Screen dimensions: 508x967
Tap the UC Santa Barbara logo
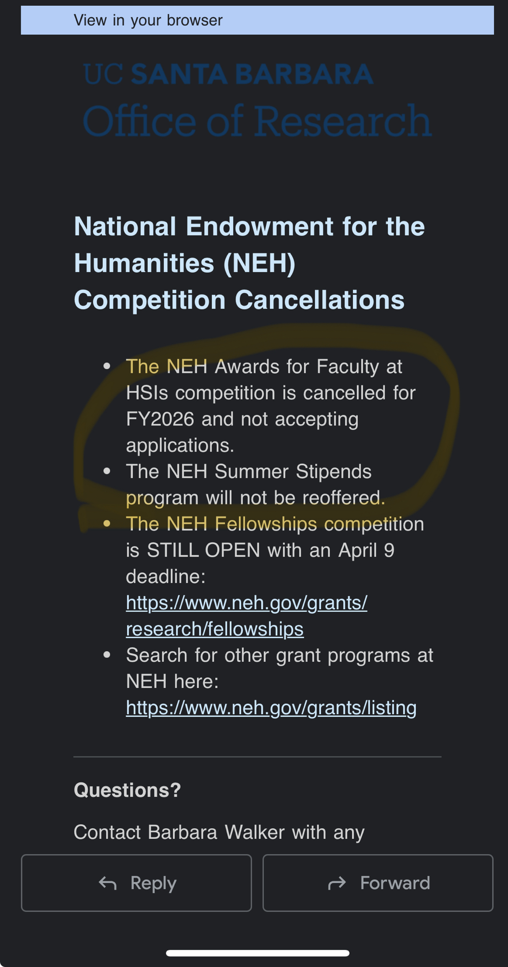[228, 74]
